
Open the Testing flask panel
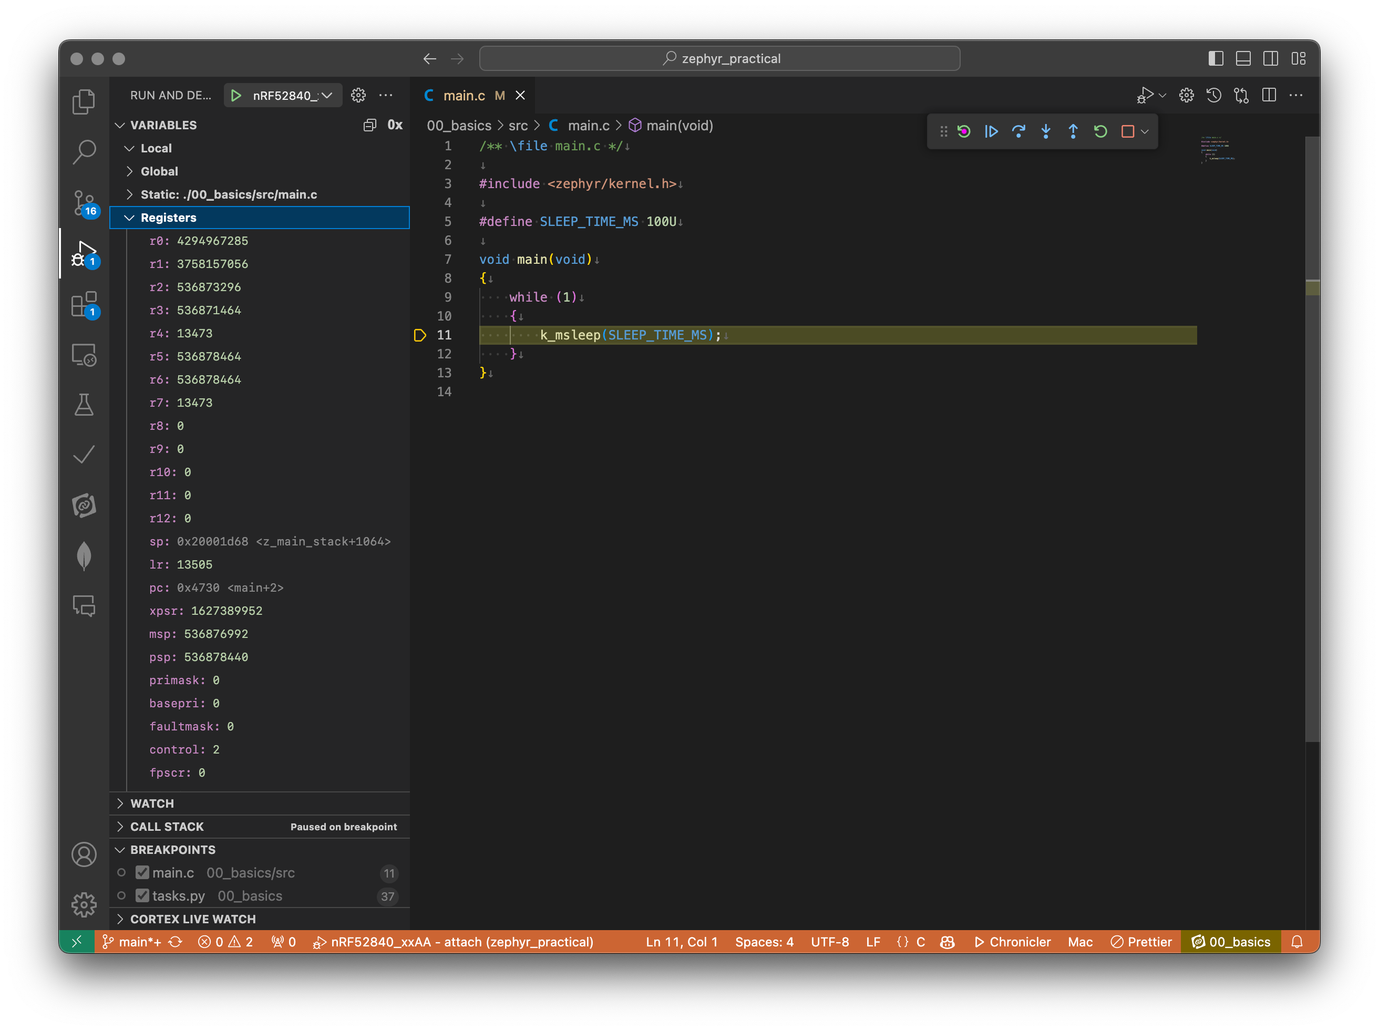click(x=84, y=405)
